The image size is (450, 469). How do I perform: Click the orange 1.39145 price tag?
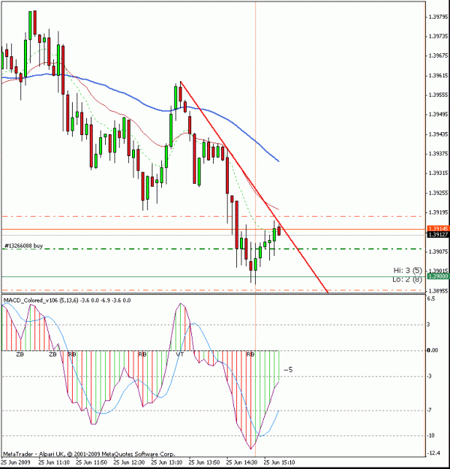tap(438, 229)
